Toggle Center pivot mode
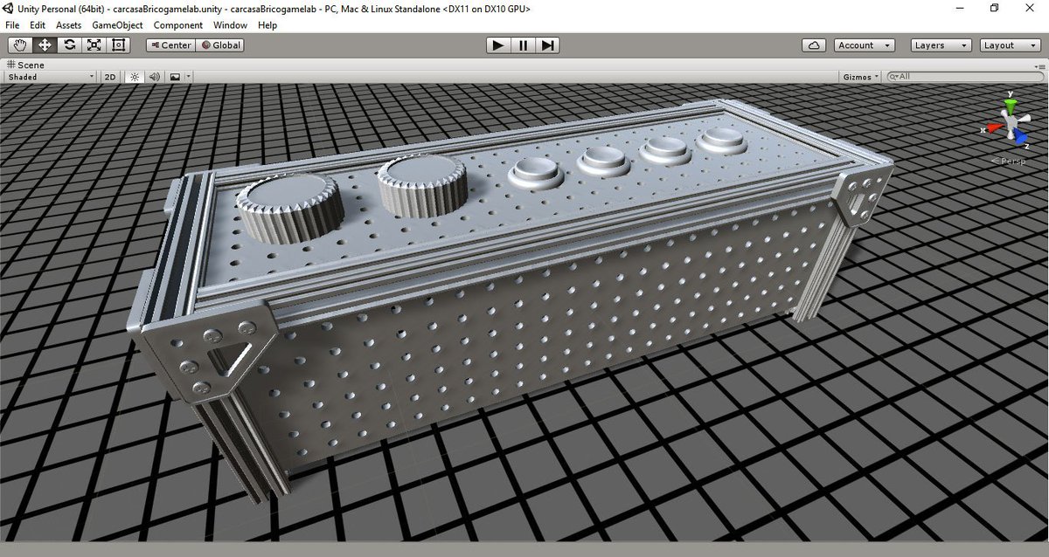The height and width of the screenshot is (557, 1049). [x=169, y=45]
